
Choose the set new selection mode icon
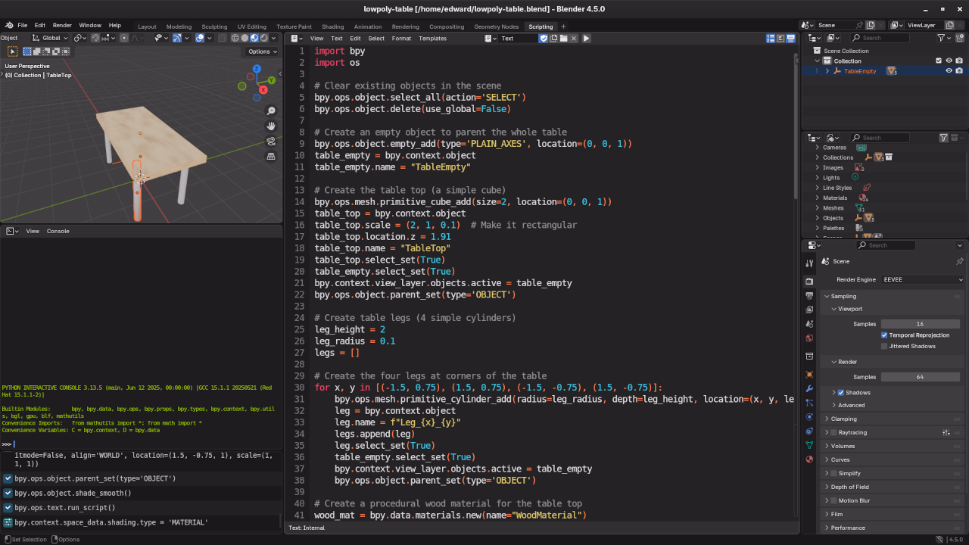point(27,51)
